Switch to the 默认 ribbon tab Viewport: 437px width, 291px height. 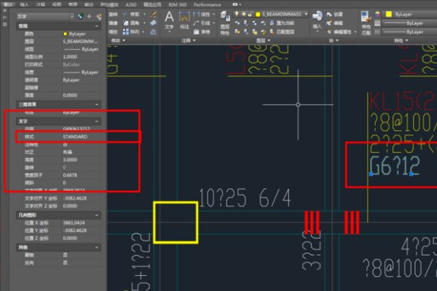(x=8, y=4)
